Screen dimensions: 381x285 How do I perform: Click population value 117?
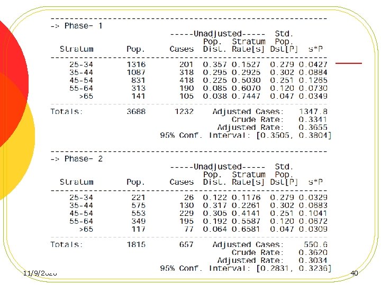pos(139,229)
